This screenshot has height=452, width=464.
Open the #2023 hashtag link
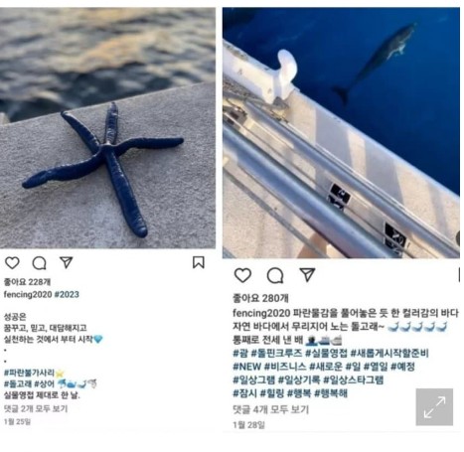click(x=67, y=294)
